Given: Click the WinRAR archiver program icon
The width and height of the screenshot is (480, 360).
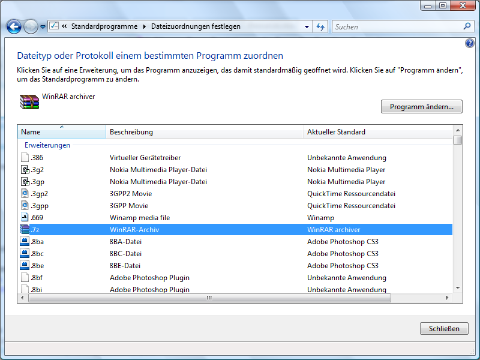Looking at the screenshot, I should click(x=29, y=101).
